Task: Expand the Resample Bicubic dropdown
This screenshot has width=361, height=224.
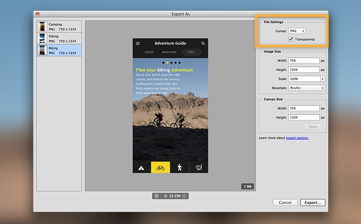Action: click(x=306, y=88)
